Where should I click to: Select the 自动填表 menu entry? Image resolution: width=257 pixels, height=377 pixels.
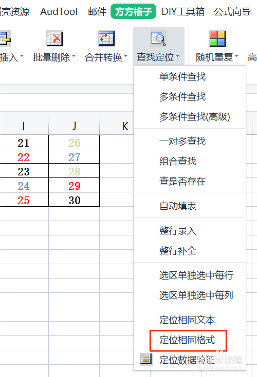coord(178,206)
